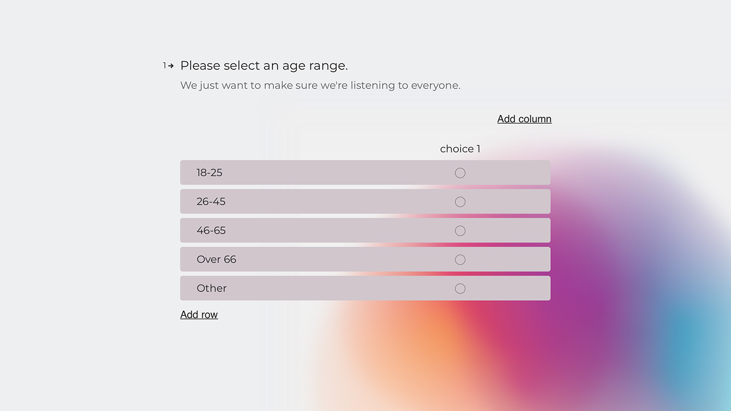731x411 pixels.
Task: Click the 'Other' answer row
Action: pos(339,288)
